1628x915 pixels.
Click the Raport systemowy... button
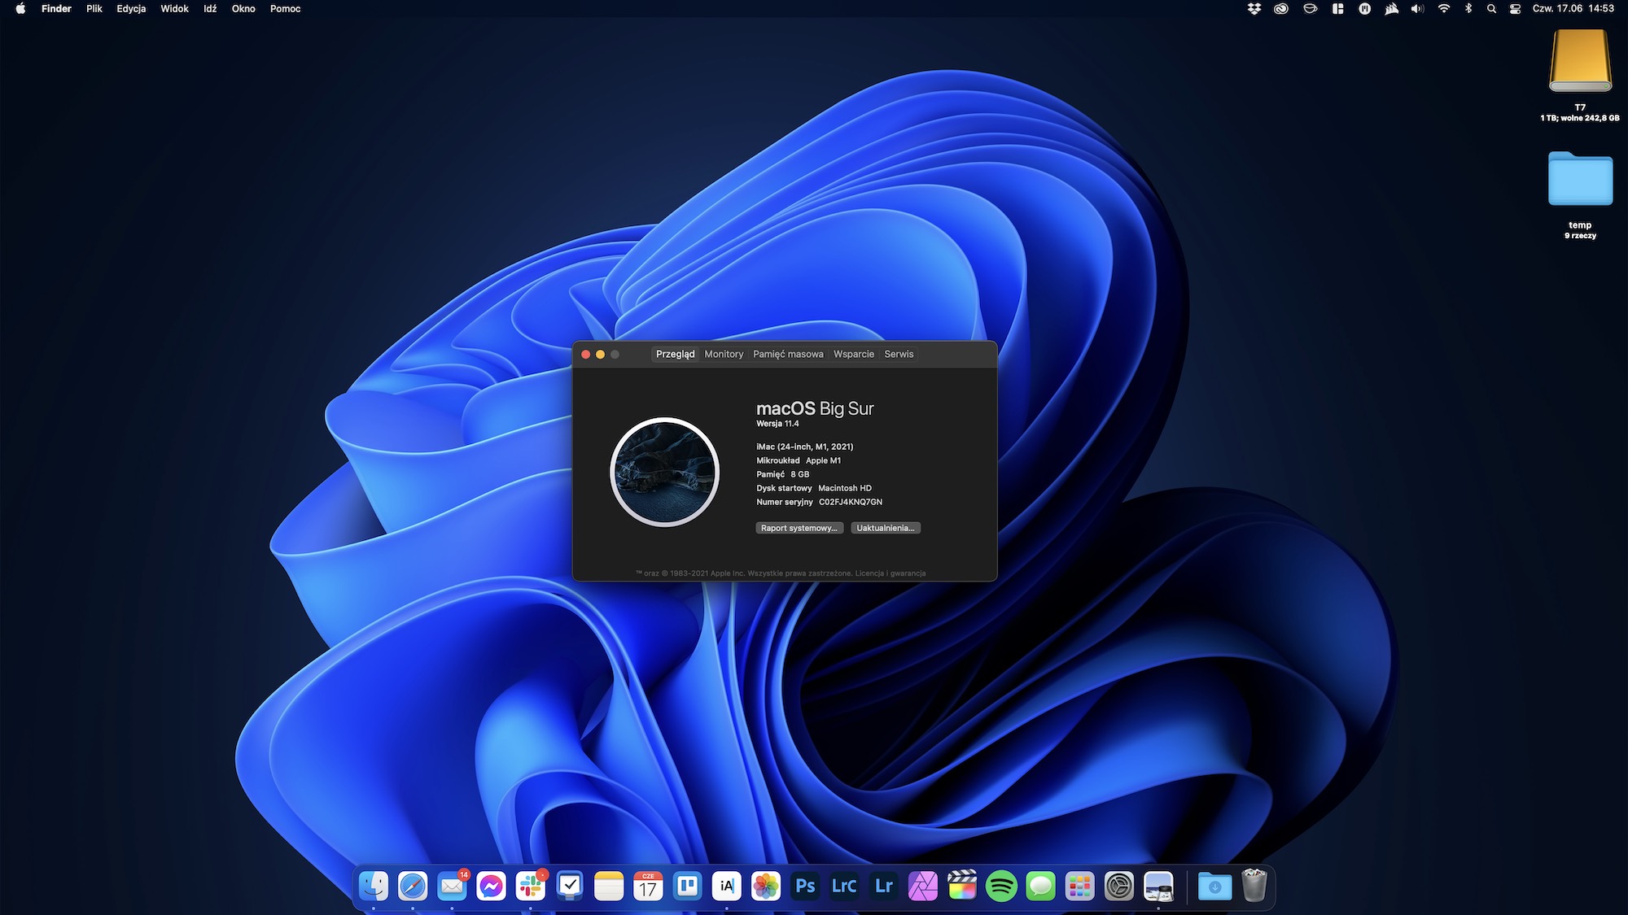pos(799,528)
